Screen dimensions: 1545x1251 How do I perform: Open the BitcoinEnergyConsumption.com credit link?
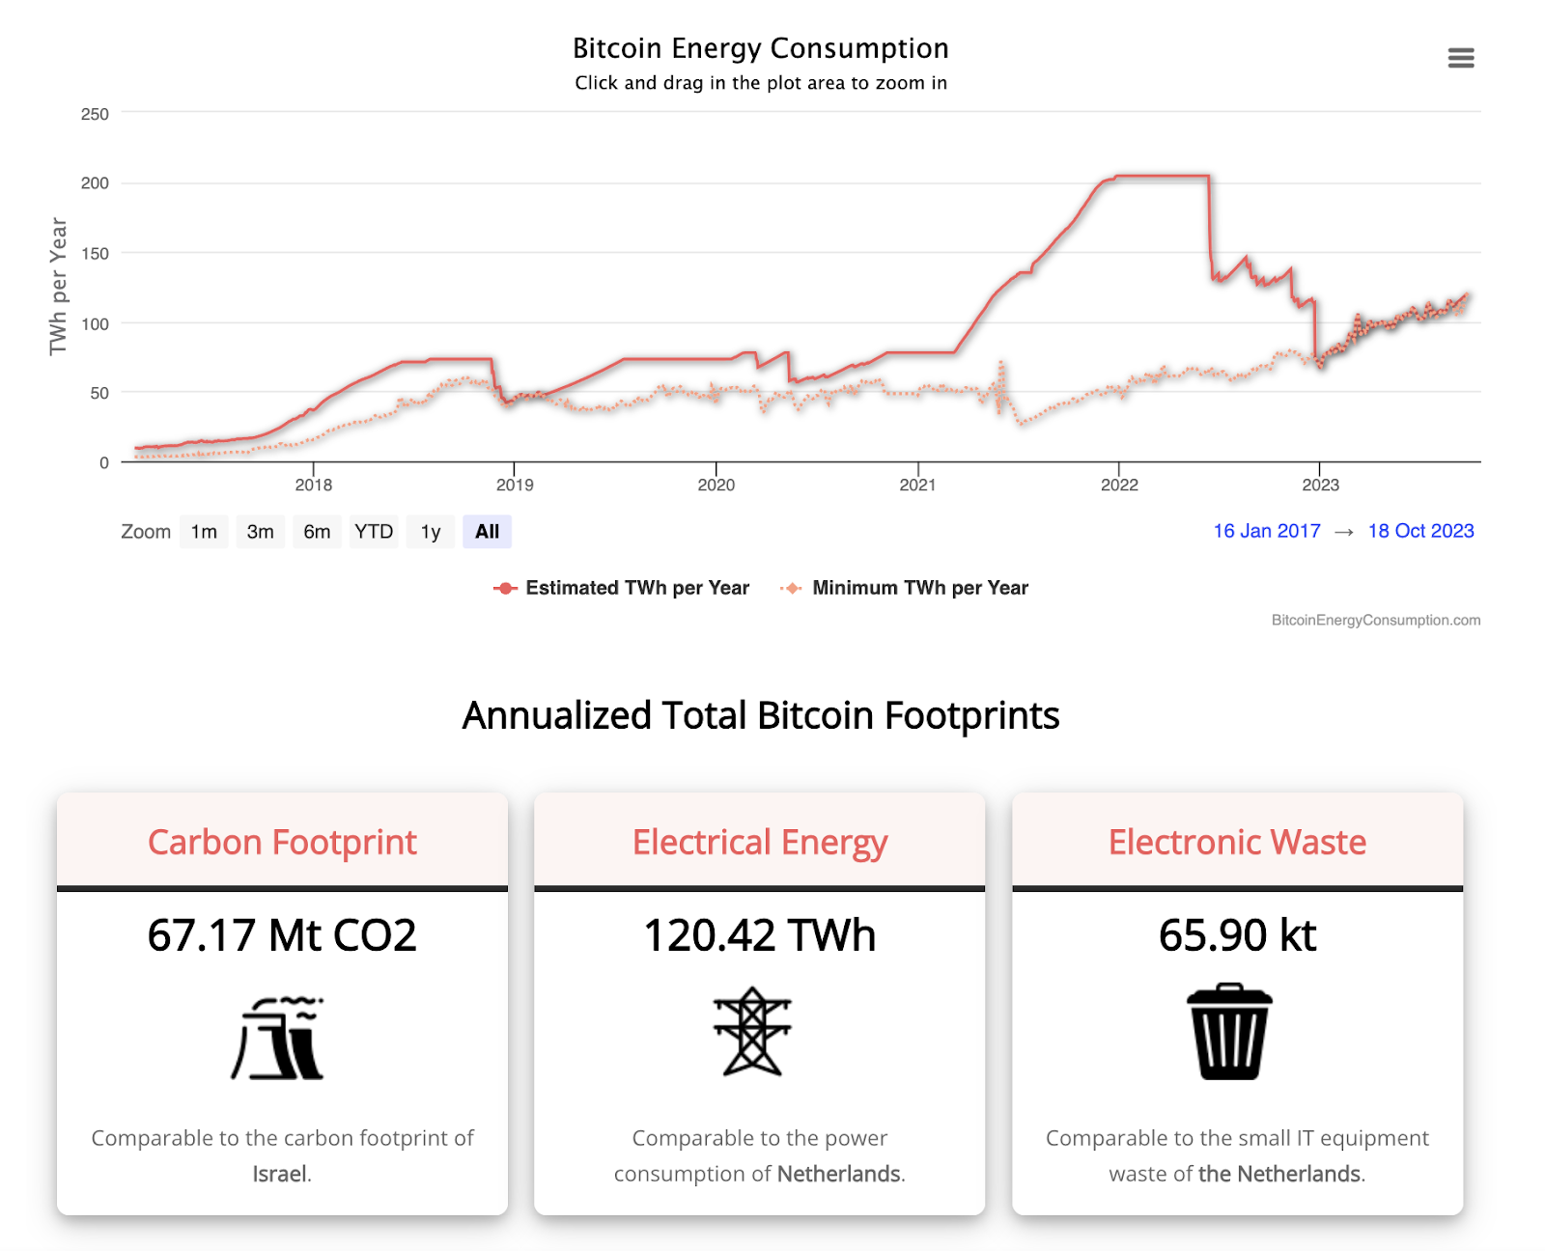pyautogui.click(x=1375, y=620)
